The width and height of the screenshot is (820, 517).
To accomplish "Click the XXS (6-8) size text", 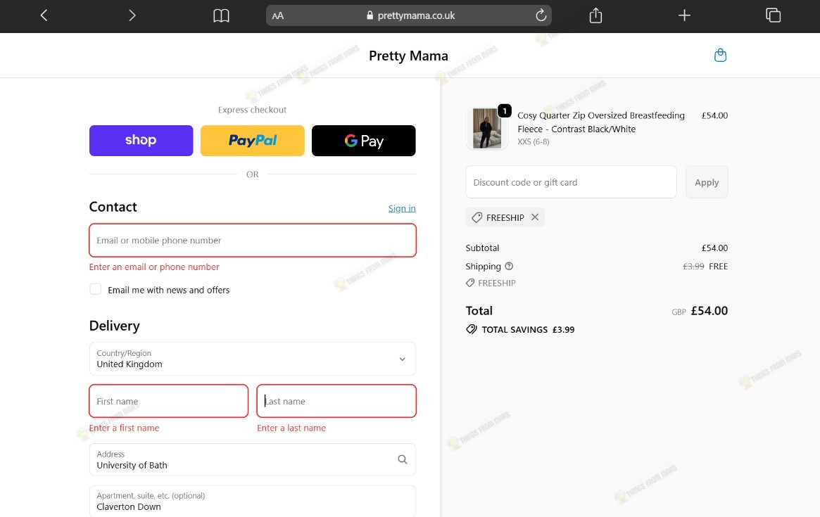I will (533, 141).
